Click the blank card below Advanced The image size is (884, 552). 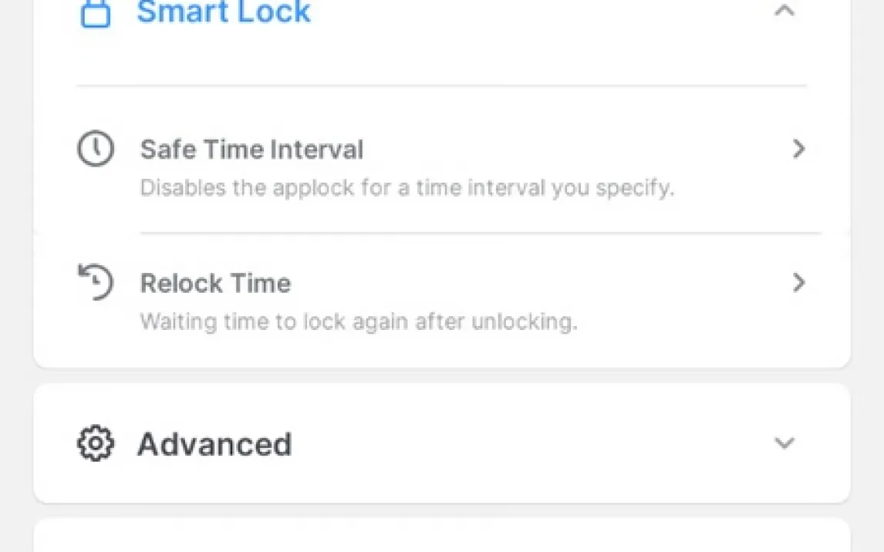(x=442, y=535)
